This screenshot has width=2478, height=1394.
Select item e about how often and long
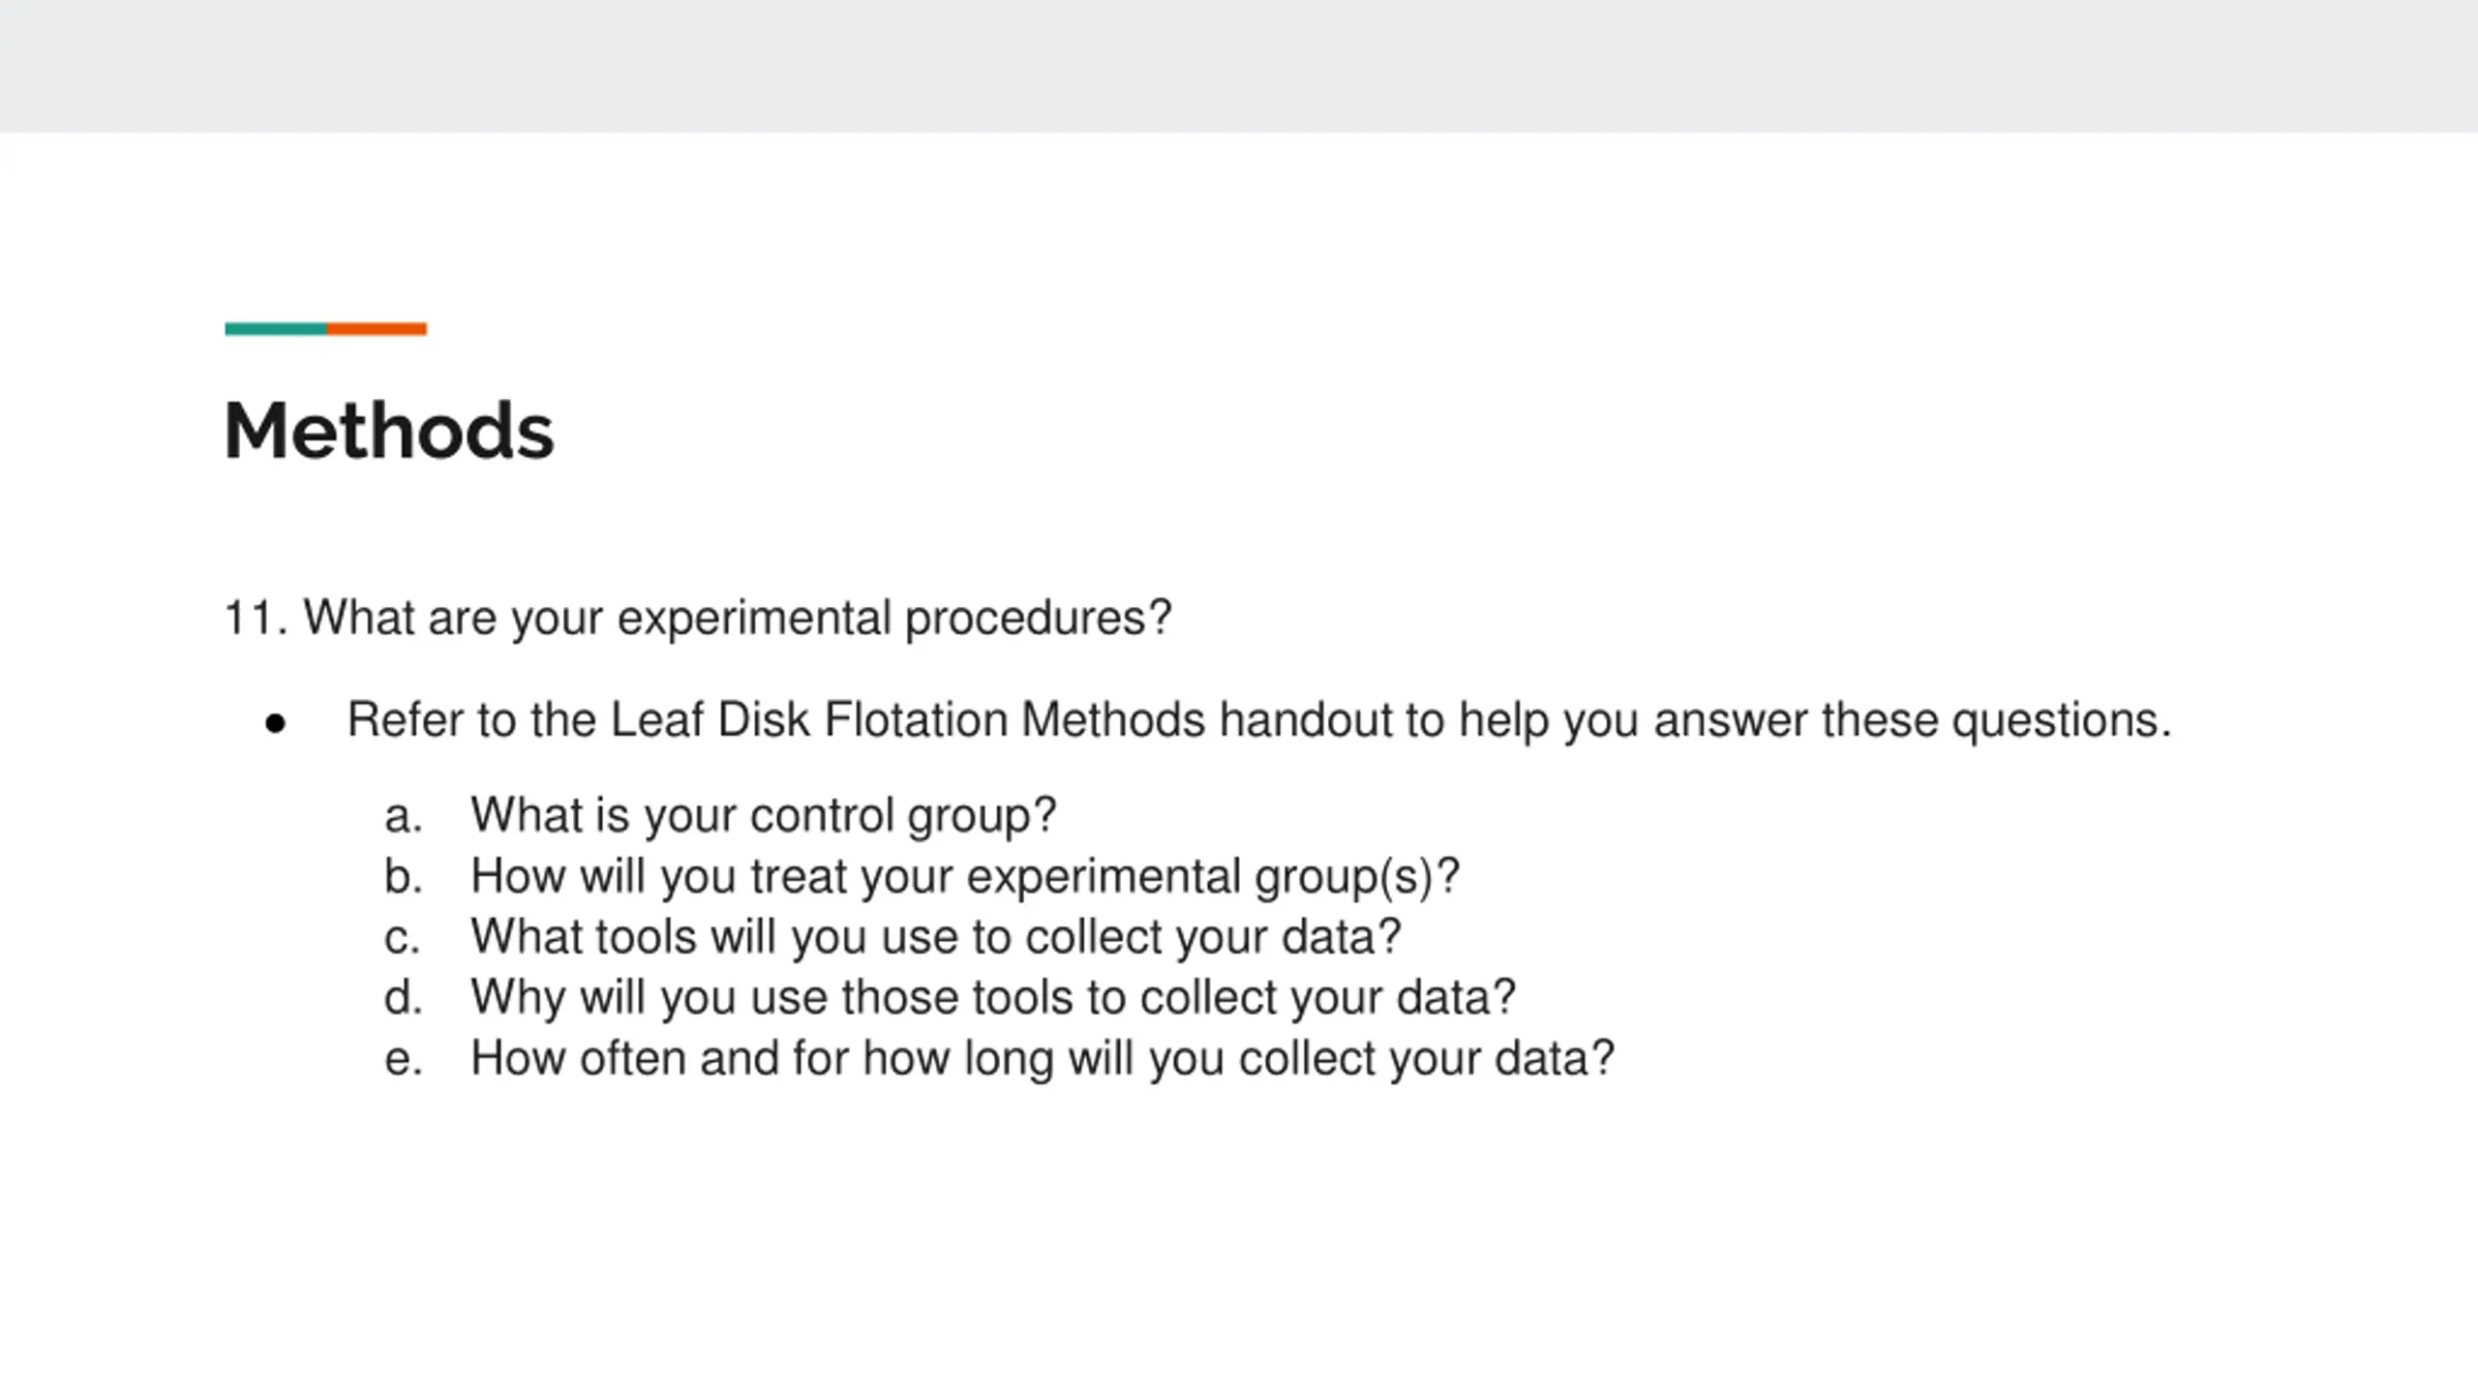tap(1043, 1058)
